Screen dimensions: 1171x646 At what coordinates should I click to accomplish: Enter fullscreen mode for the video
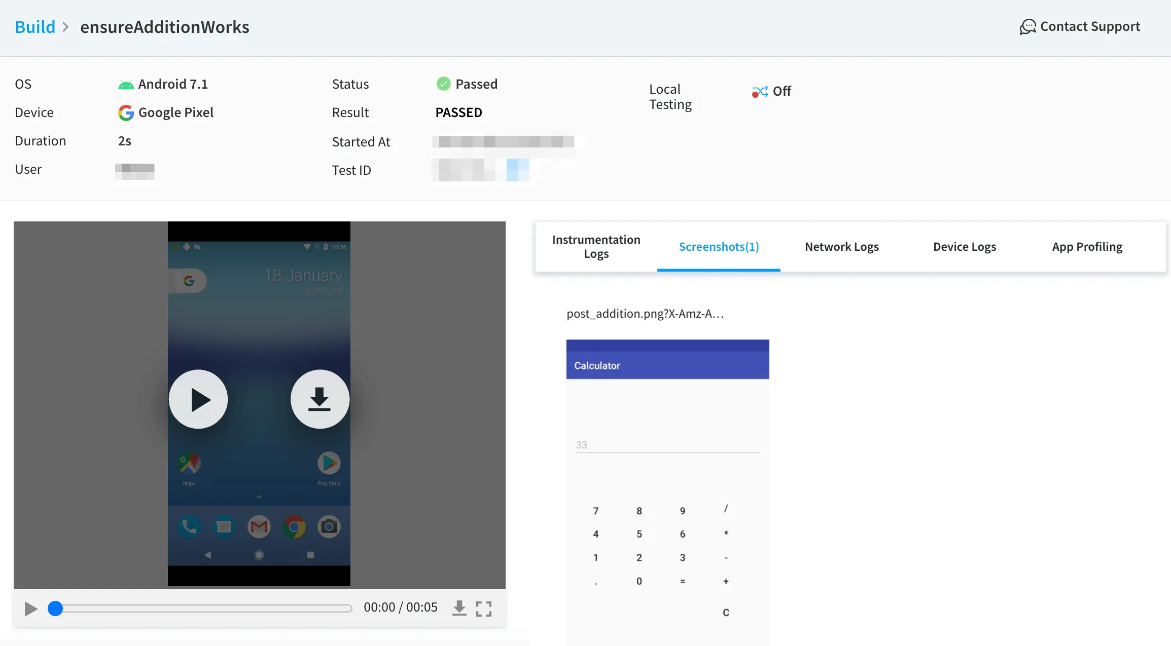(484, 609)
